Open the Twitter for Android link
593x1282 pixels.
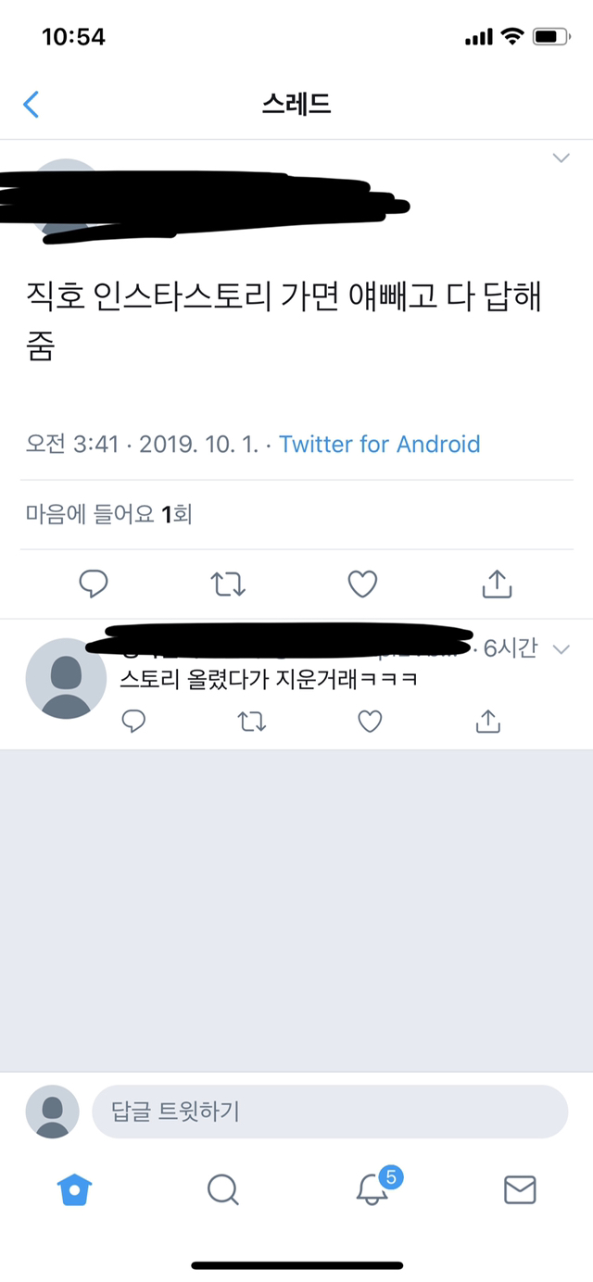[380, 445]
